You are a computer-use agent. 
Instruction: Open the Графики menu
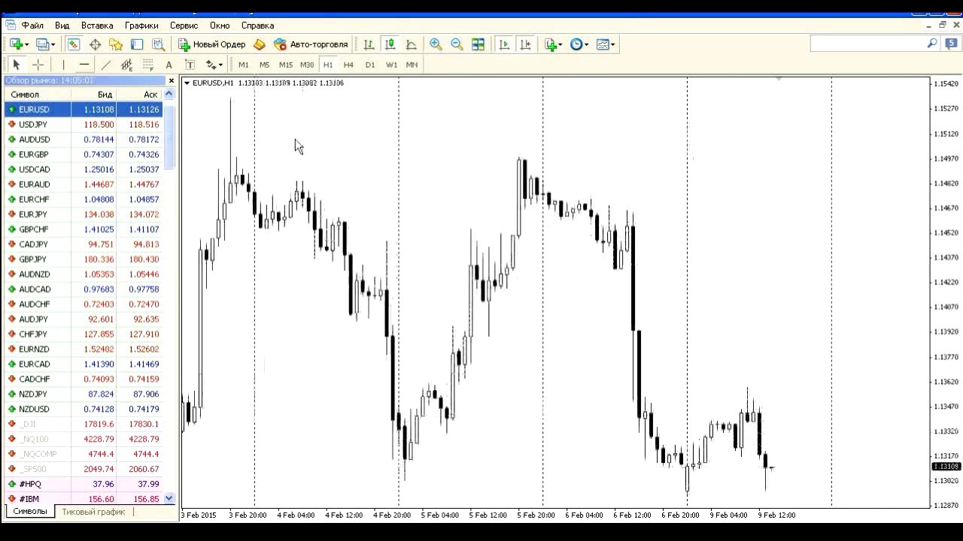[x=141, y=25]
